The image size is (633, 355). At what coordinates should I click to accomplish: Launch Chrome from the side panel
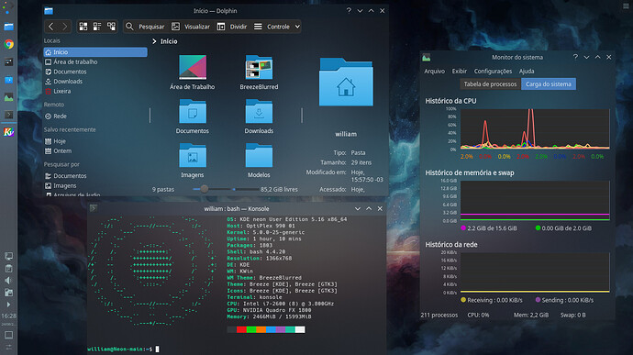pos(8,44)
